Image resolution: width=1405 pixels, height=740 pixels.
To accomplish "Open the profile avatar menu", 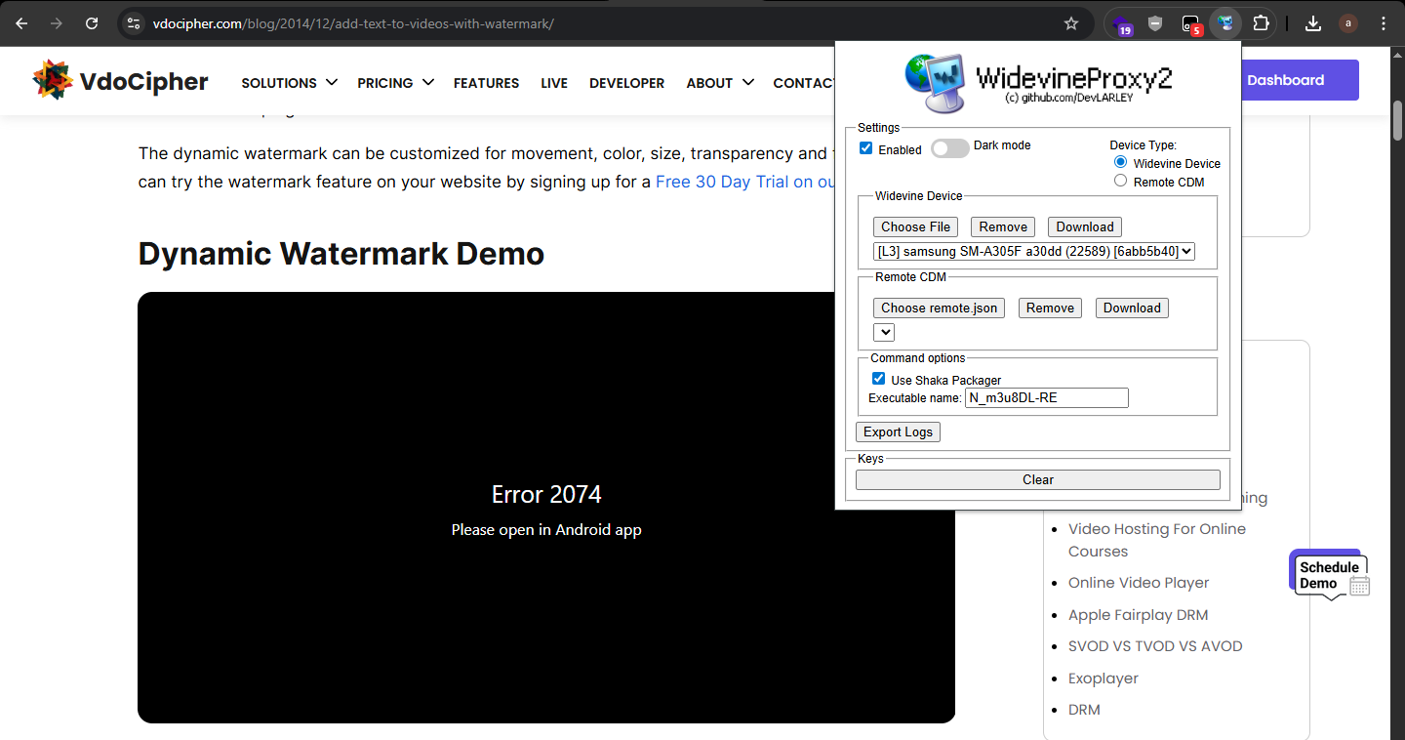I will 1348,23.
